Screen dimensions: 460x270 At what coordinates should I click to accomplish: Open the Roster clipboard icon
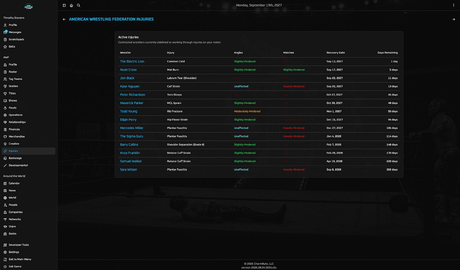tap(5, 72)
